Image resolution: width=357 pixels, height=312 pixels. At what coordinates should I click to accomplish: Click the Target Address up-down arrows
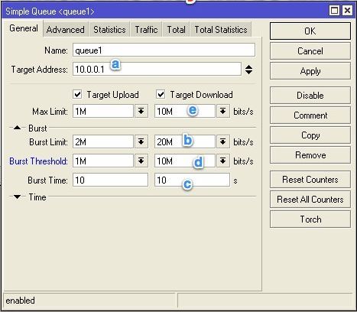click(248, 70)
